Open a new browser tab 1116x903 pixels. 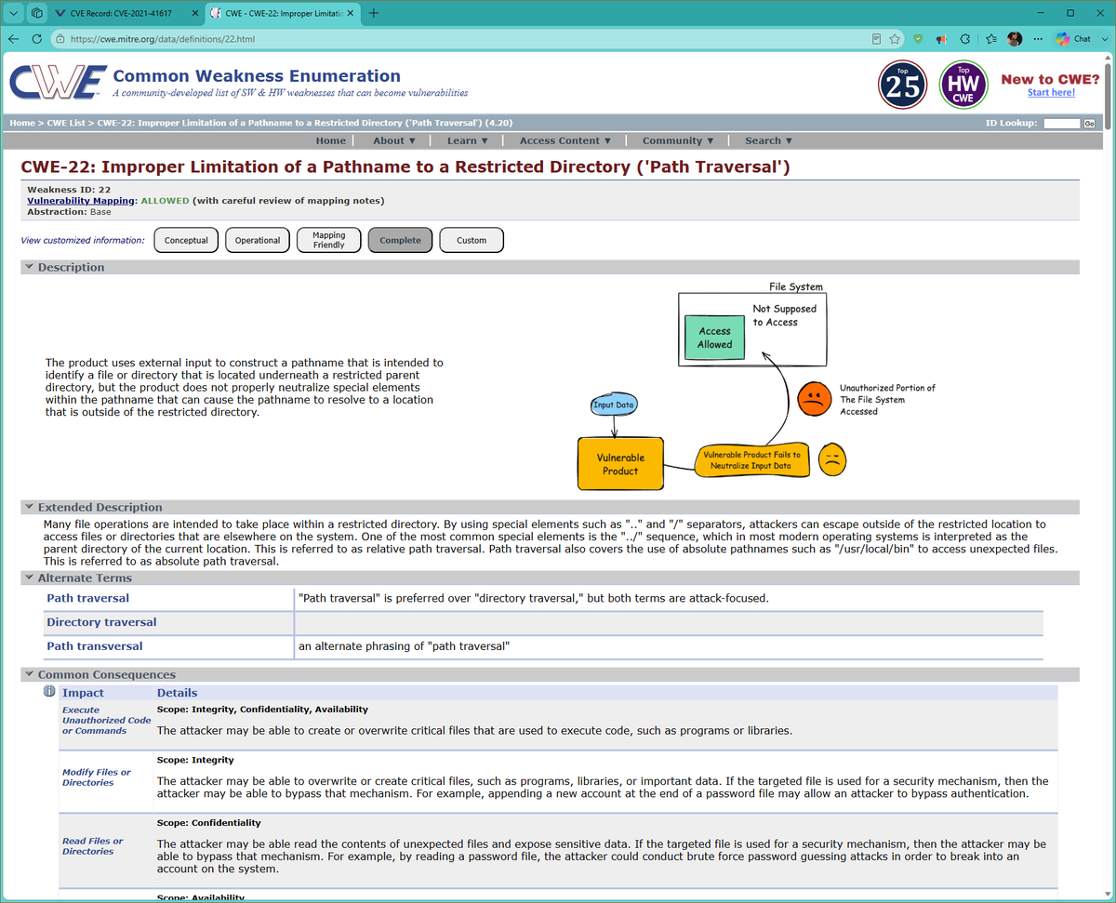point(373,13)
